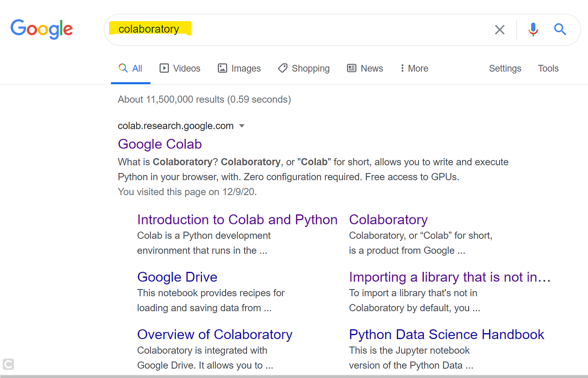Switch to the Images results tab

[x=239, y=68]
